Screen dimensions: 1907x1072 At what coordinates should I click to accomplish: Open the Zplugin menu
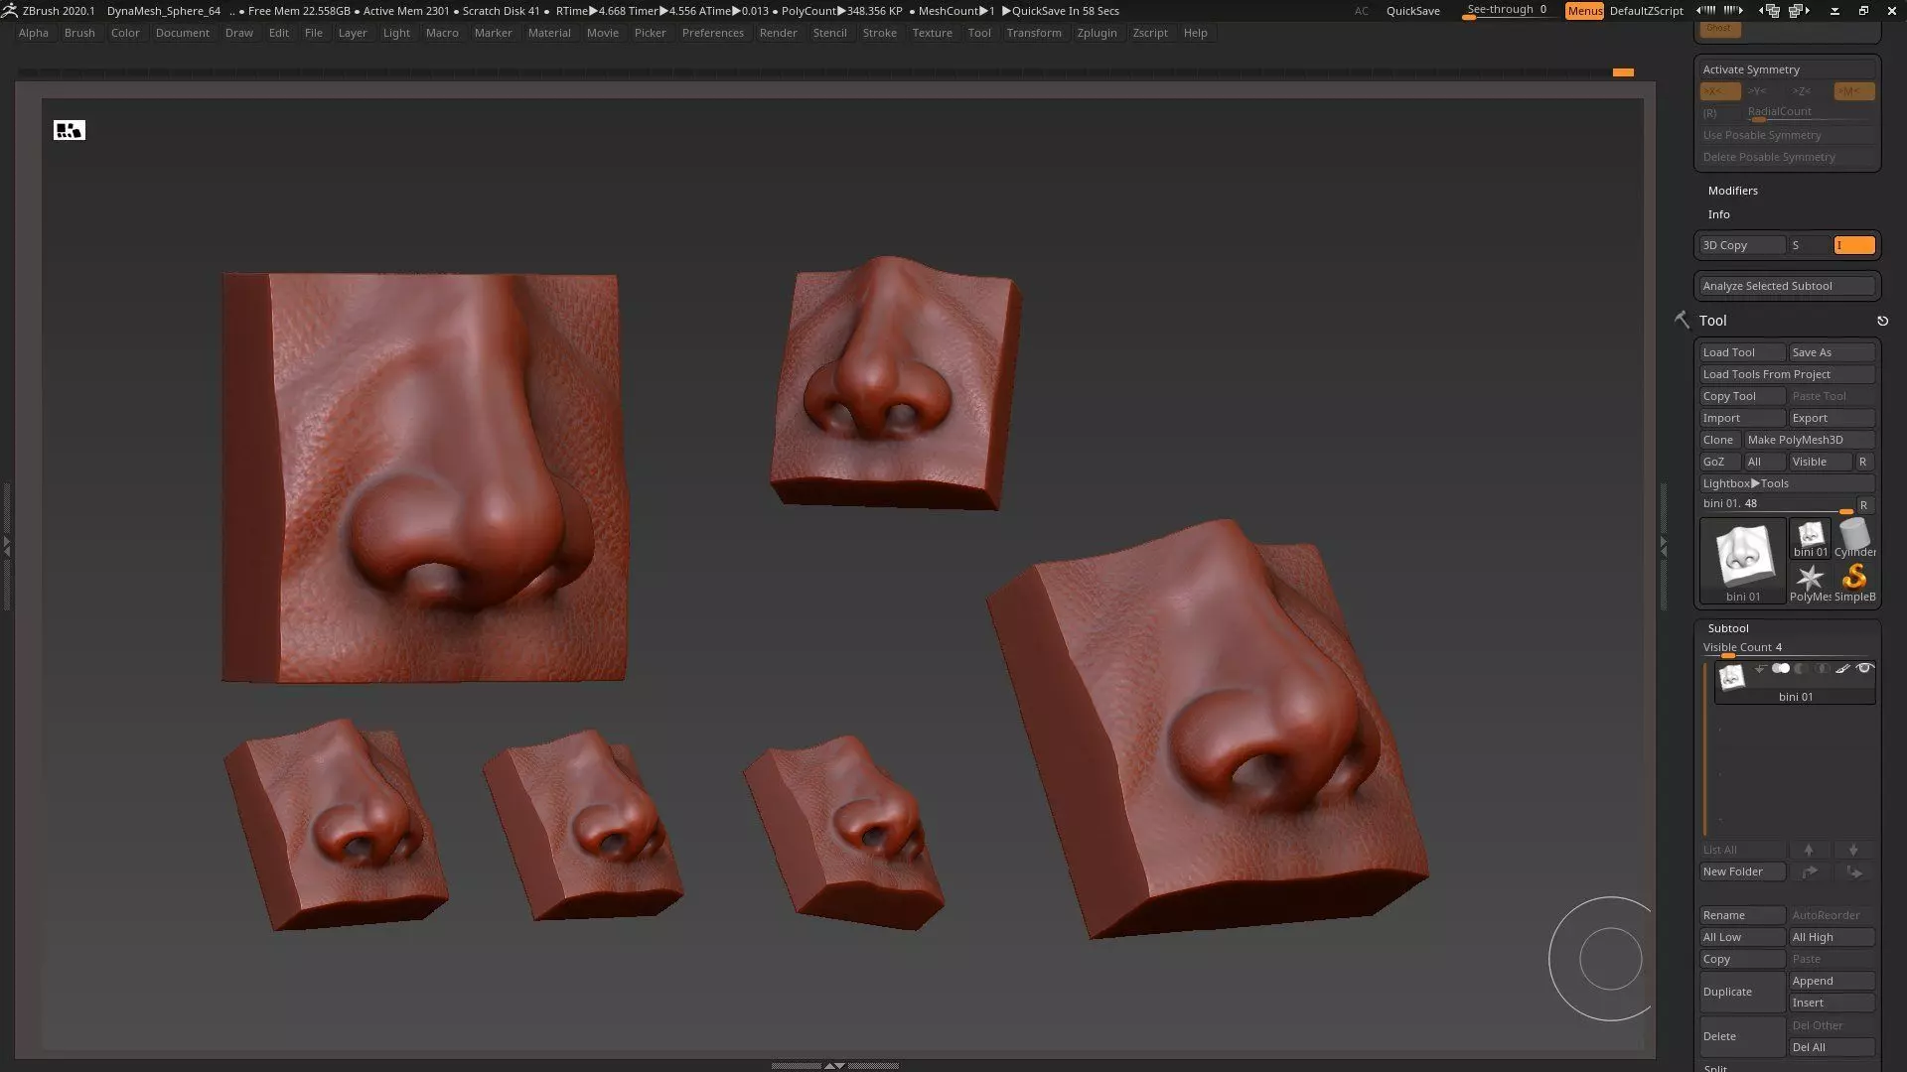[x=1097, y=33]
